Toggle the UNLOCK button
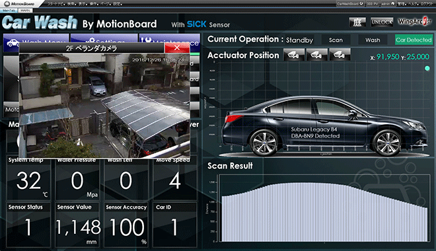This screenshot has height=251, width=436. point(382,22)
